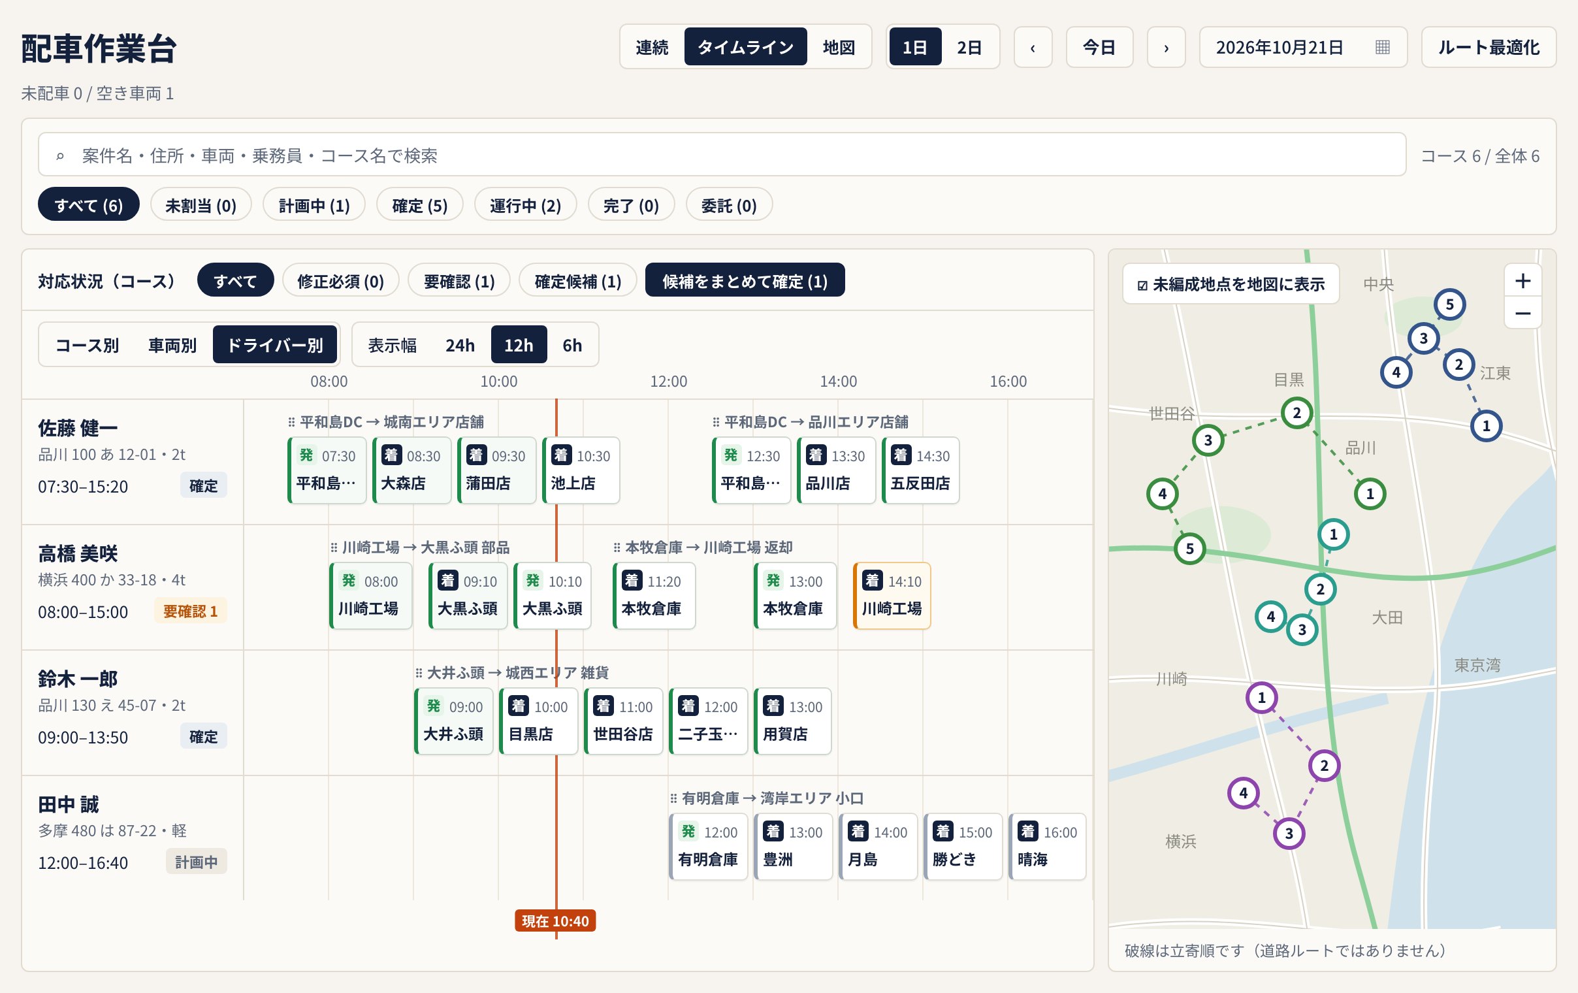Open 10:00 目黒店 arrival card
Screen dimensions: 1578x993
pos(538,721)
